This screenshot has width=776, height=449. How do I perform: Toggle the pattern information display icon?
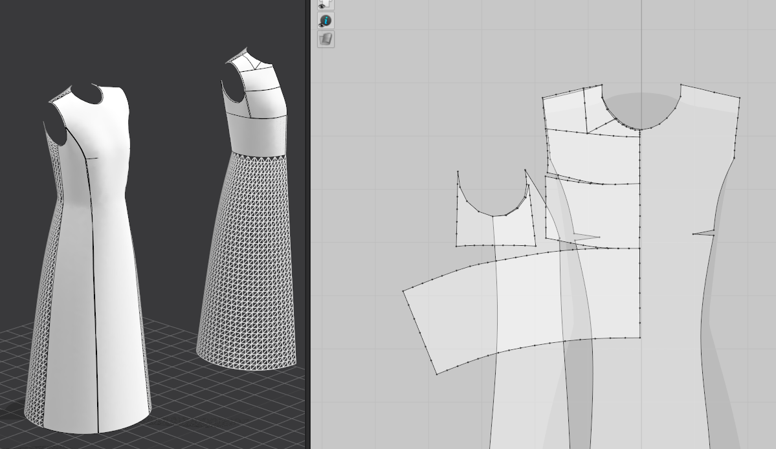pyautogui.click(x=326, y=21)
